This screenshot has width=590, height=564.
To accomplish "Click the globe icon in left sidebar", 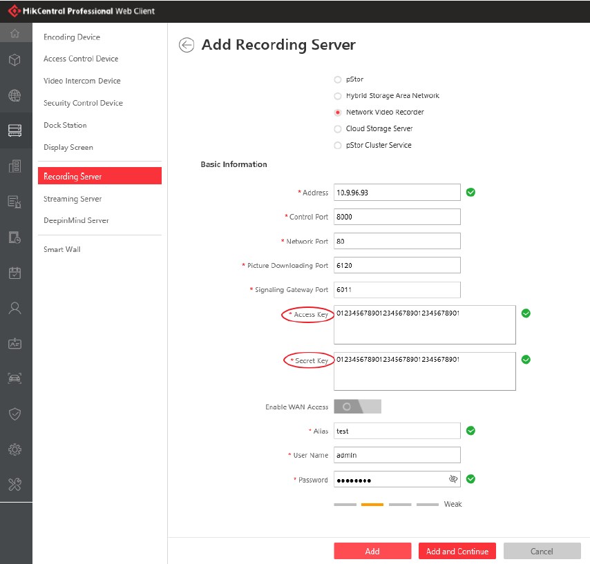I will (x=15, y=96).
